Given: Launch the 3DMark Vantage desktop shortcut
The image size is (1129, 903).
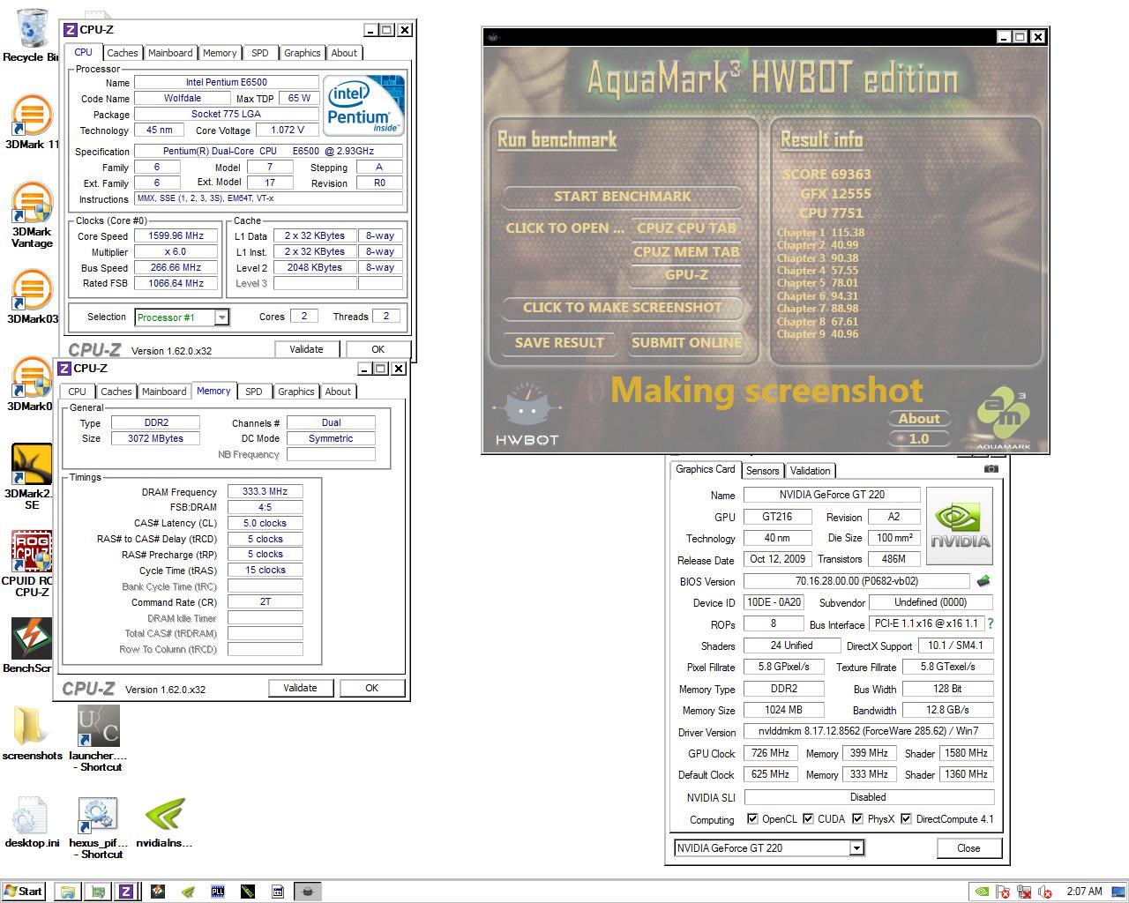Looking at the screenshot, I should [32, 214].
